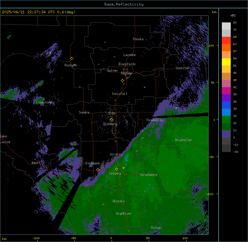Click the white asterisk marker above Limestone
The width and height of the screenshot is (248, 242).
coord(44,99)
